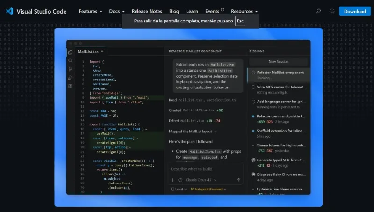This screenshot has height=212, width=374.
Task: Click the burst icon beside Diagnose flaky CI
Action: tap(253, 175)
